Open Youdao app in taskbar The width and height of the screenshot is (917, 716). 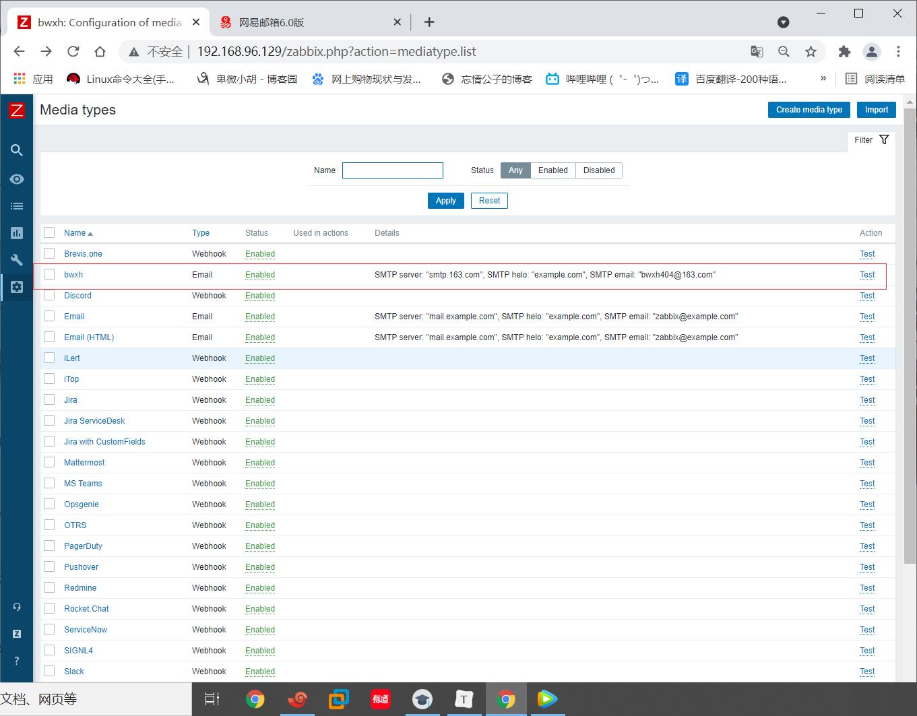click(x=381, y=699)
